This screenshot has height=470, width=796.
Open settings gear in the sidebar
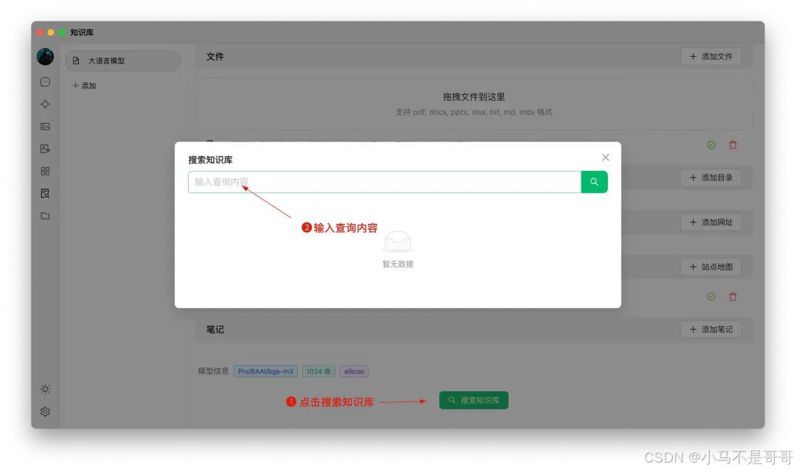pos(45,412)
